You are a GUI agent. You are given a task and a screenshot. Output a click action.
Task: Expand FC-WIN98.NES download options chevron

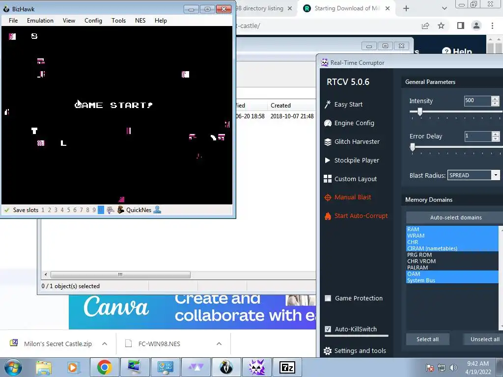click(219, 344)
